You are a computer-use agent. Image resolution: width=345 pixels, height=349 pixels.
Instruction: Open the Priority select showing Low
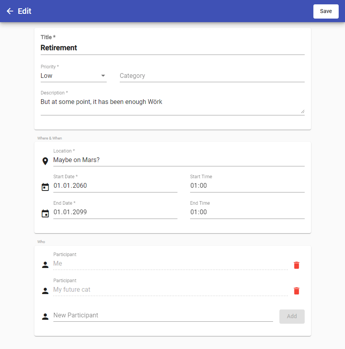point(74,75)
